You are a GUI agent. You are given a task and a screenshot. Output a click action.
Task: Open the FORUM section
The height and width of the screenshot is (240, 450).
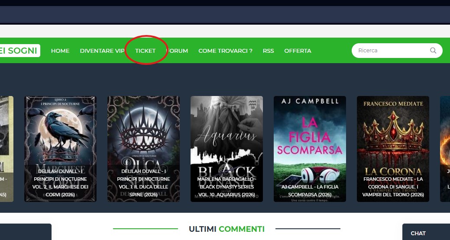click(x=177, y=51)
